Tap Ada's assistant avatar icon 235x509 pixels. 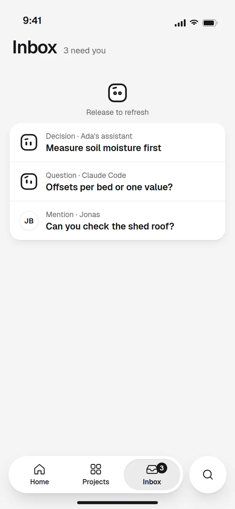click(x=29, y=142)
